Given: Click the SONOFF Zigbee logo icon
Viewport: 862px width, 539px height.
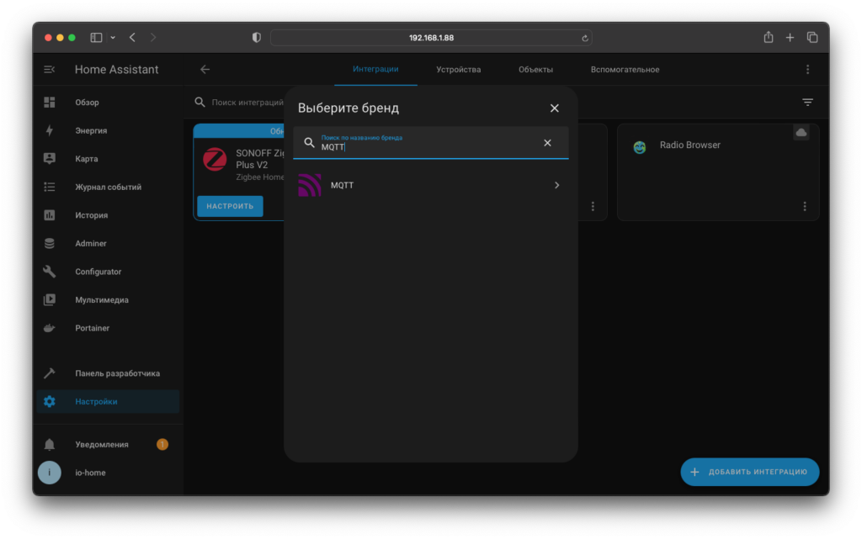Looking at the screenshot, I should pos(215,160).
